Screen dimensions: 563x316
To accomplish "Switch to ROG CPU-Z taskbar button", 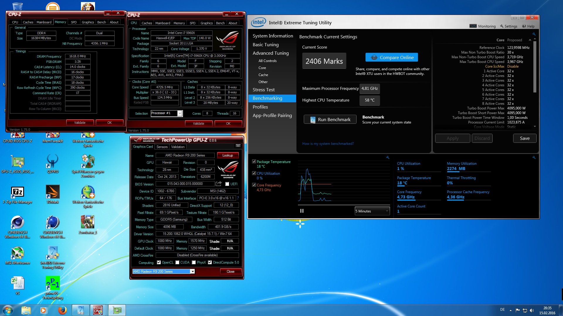I will [x=98, y=310].
